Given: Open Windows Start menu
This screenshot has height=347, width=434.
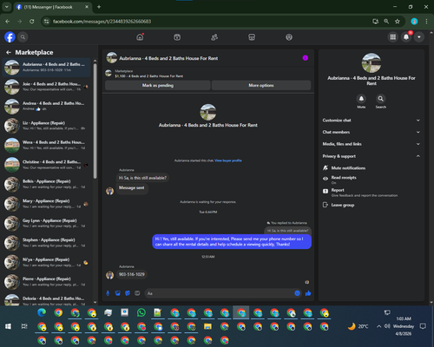Looking at the screenshot, I should (x=8, y=326).
